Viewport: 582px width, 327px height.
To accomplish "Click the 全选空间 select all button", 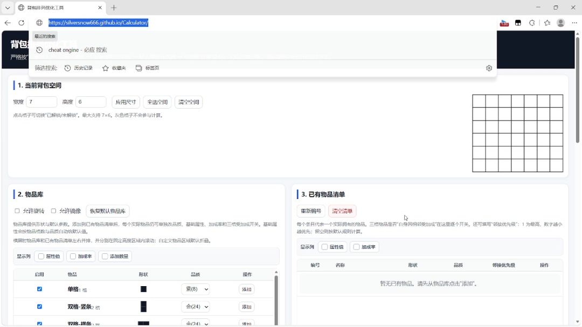I will pyautogui.click(x=157, y=102).
